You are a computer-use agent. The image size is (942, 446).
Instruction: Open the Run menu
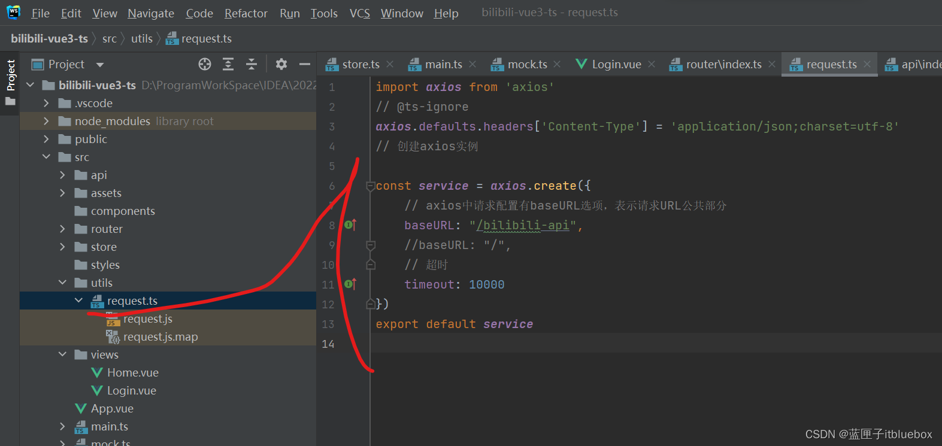pyautogui.click(x=290, y=13)
